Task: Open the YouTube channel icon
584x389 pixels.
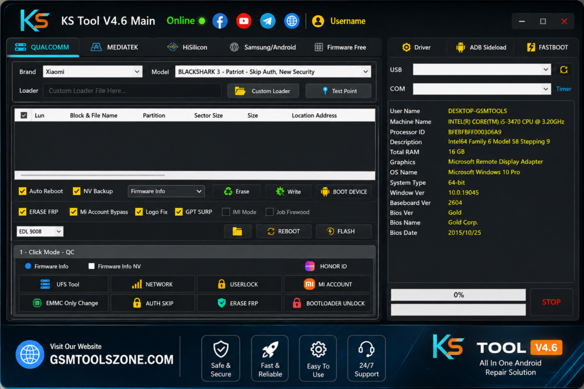Action: [244, 21]
